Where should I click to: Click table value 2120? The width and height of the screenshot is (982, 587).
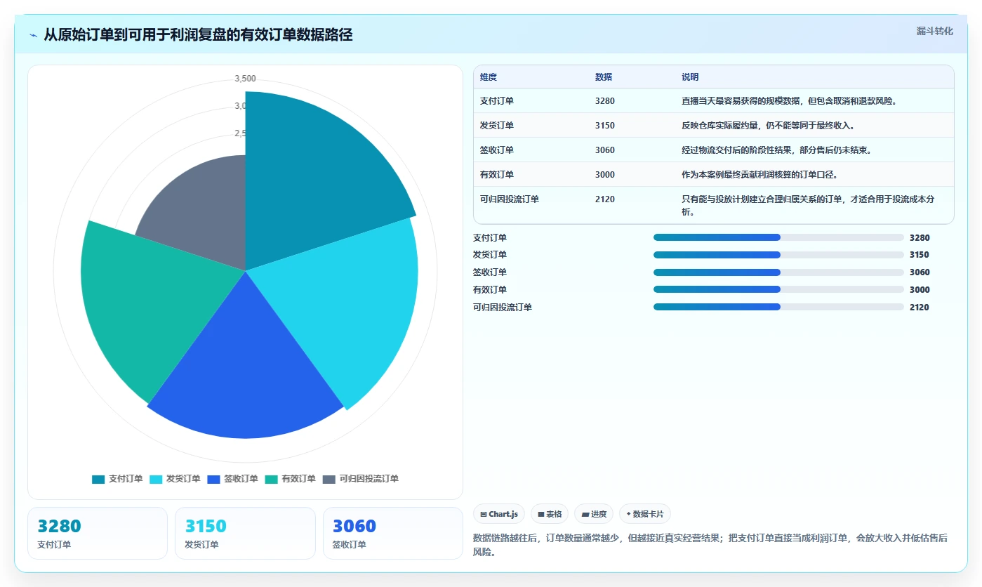[605, 199]
